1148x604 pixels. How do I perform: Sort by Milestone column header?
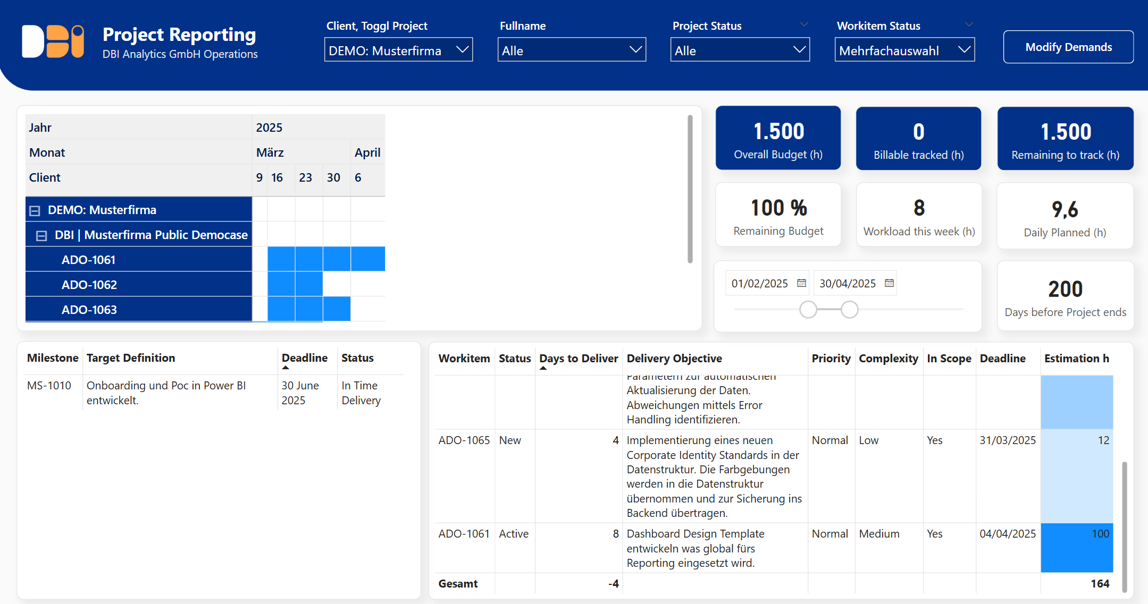point(53,358)
